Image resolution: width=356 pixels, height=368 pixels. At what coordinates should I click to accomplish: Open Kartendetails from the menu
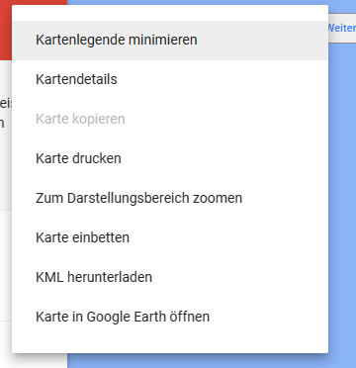pyautogui.click(x=170, y=80)
